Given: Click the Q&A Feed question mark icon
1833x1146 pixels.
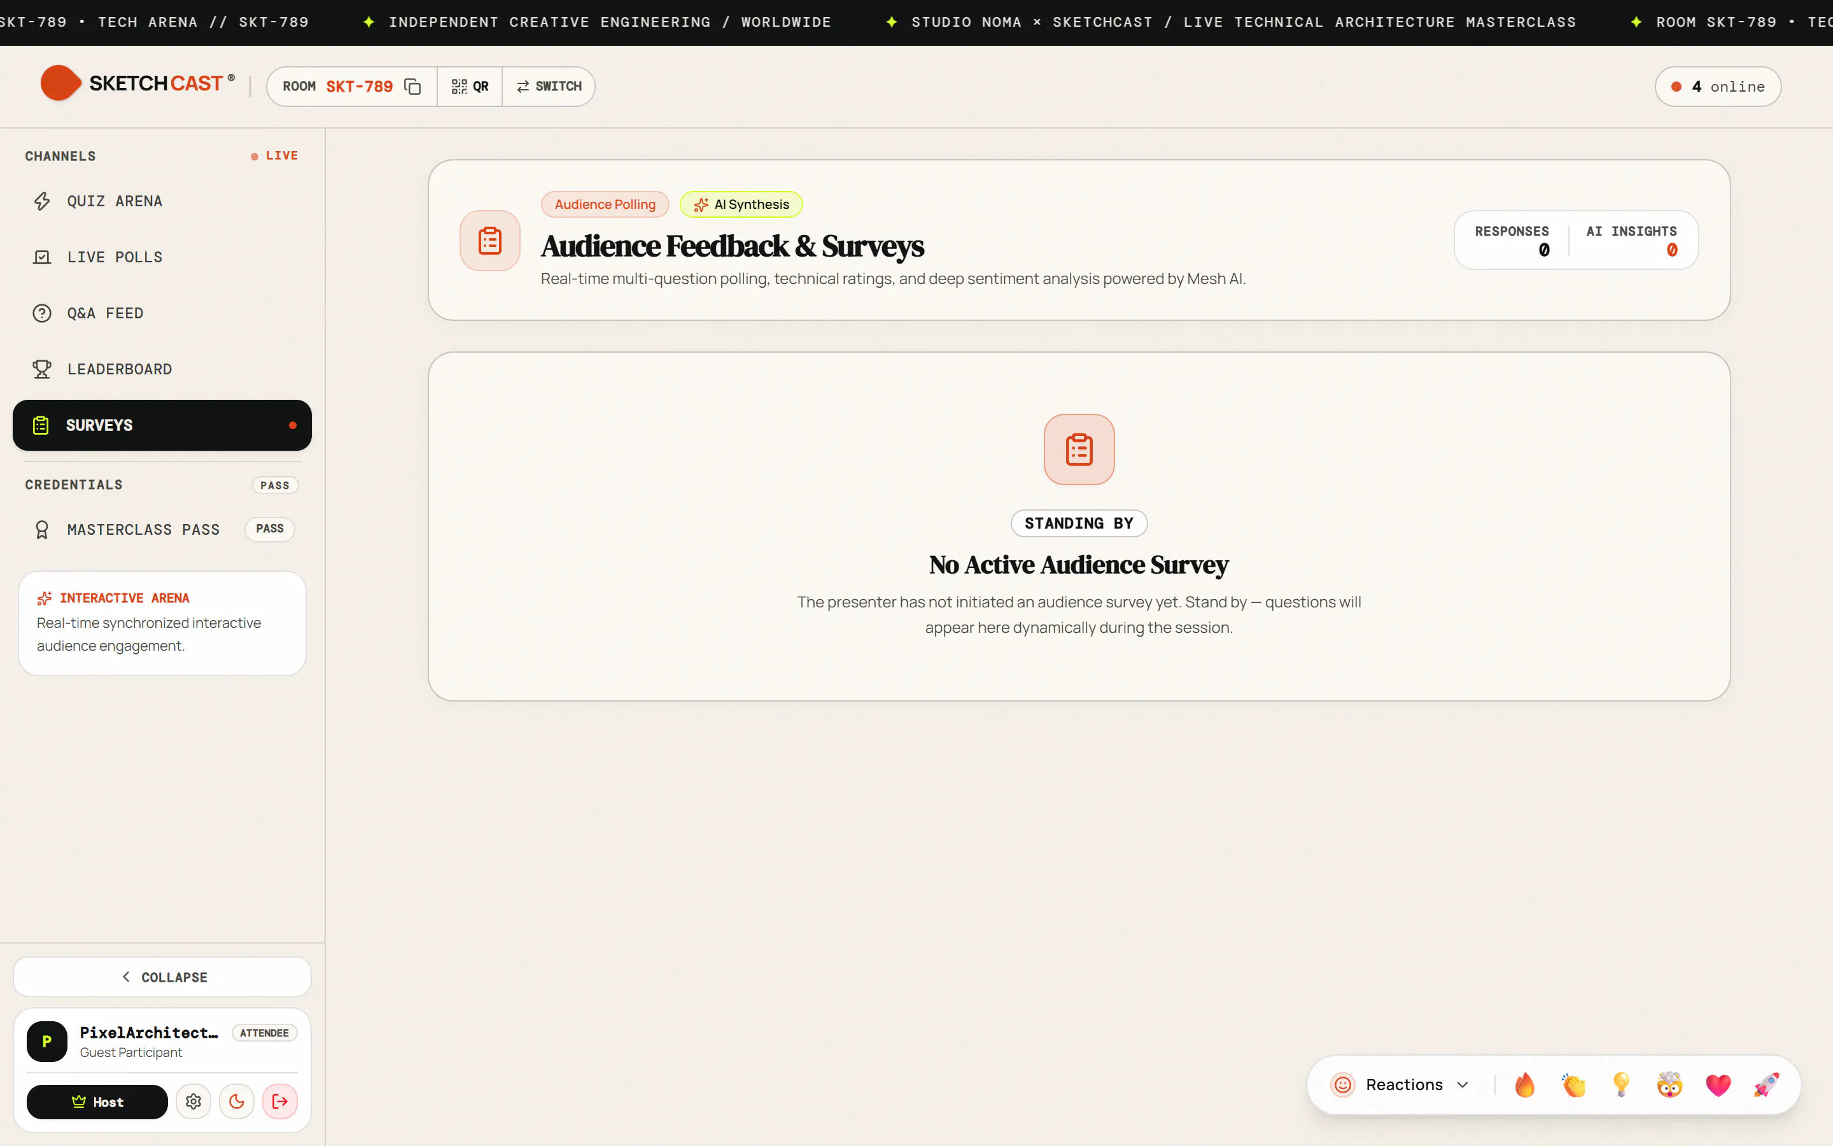Looking at the screenshot, I should pyautogui.click(x=41, y=313).
